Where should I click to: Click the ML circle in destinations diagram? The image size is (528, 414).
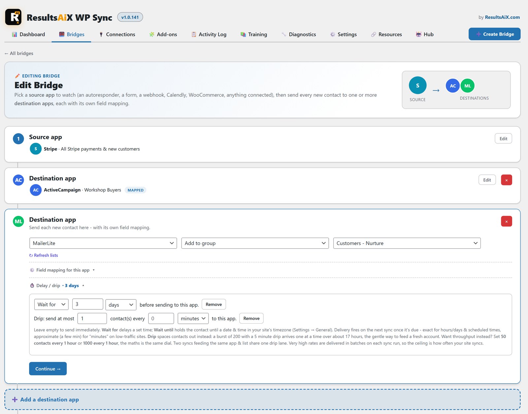[468, 86]
